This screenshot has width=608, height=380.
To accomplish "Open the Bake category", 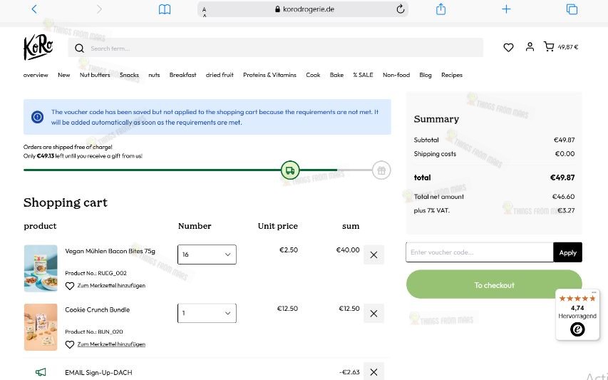I will coord(336,75).
